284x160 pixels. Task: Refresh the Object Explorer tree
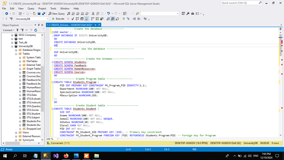tap(36, 30)
